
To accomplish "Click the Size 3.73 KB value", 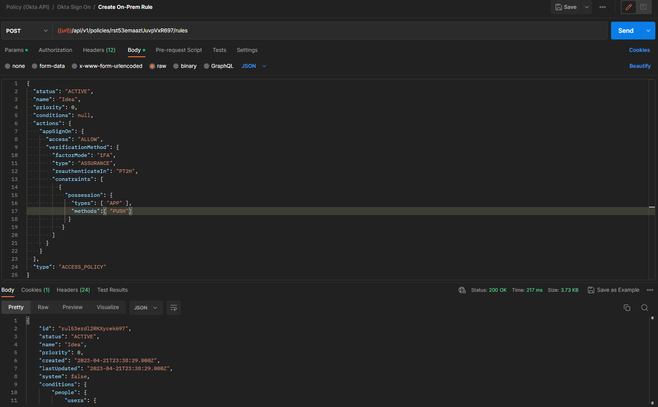I will click(x=563, y=290).
